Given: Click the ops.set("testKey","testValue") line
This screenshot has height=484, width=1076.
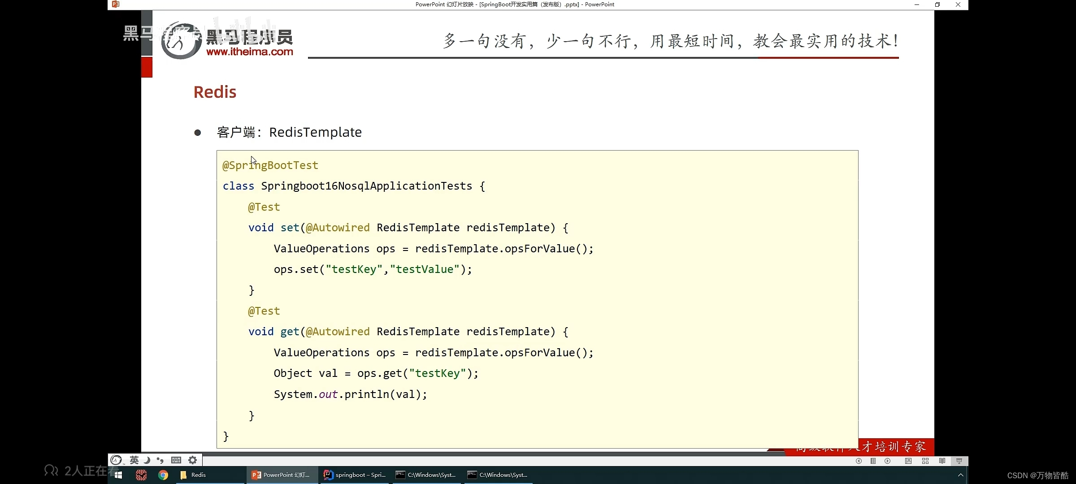Looking at the screenshot, I should (x=373, y=269).
